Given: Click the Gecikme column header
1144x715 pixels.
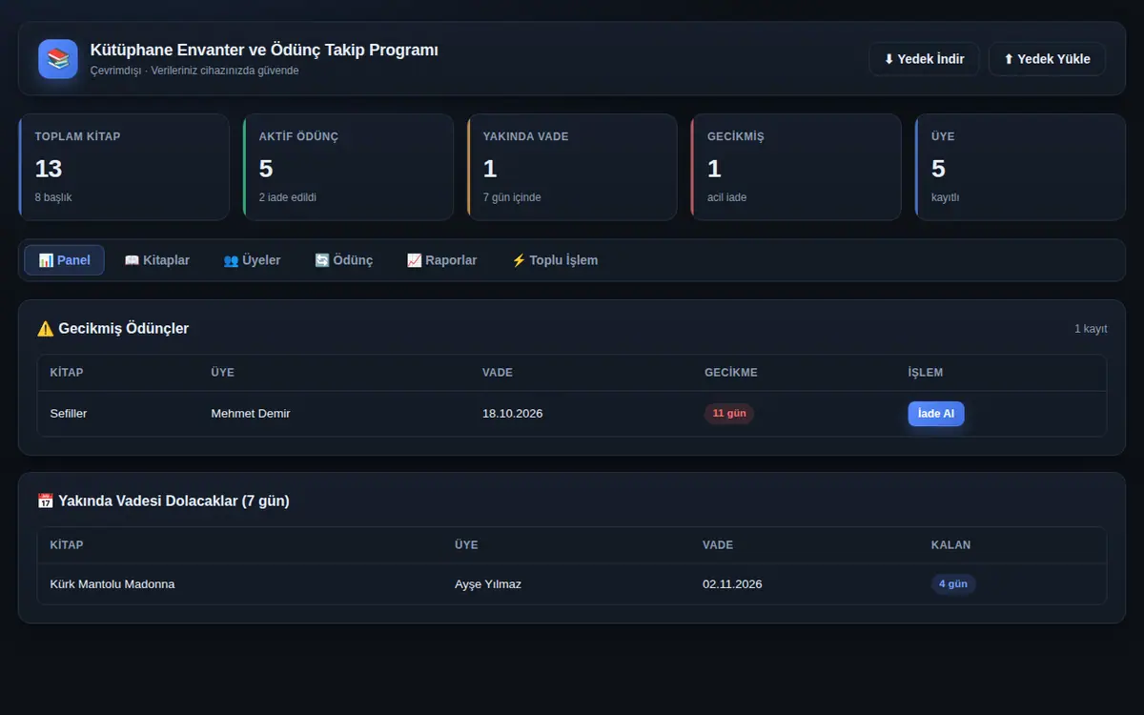Looking at the screenshot, I should pos(731,373).
